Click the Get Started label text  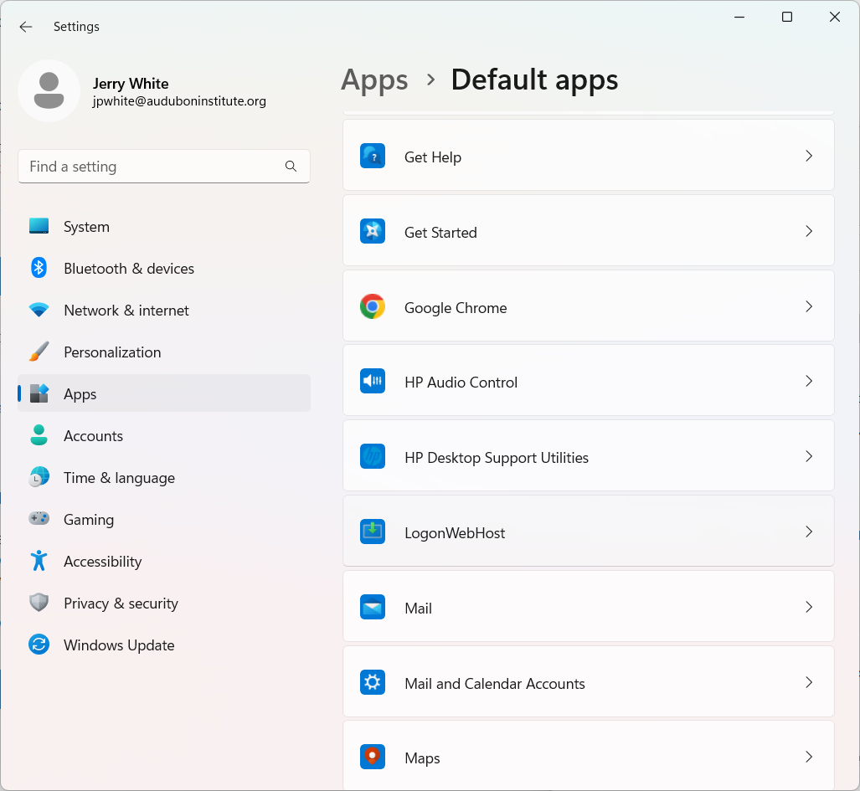click(440, 233)
